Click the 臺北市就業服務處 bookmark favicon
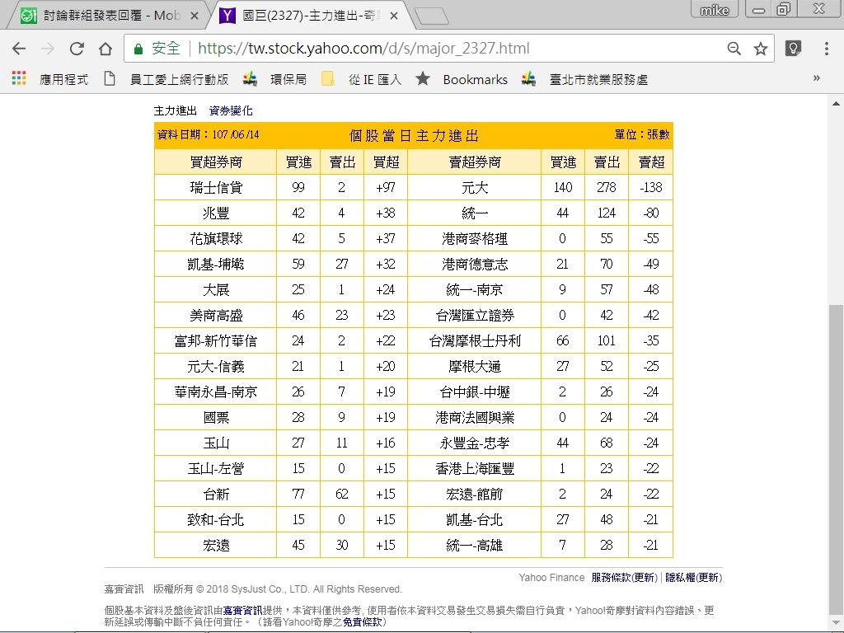Screen dimensions: 844x633 tap(528, 79)
